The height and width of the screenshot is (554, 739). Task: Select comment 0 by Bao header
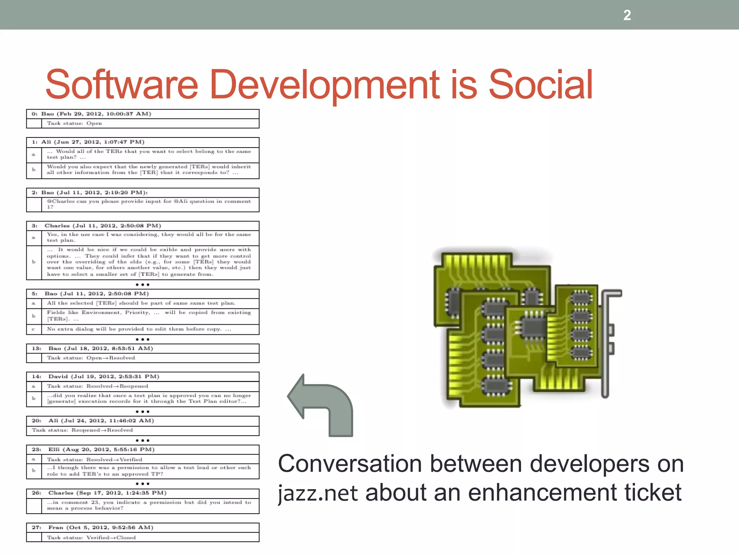(x=91, y=114)
